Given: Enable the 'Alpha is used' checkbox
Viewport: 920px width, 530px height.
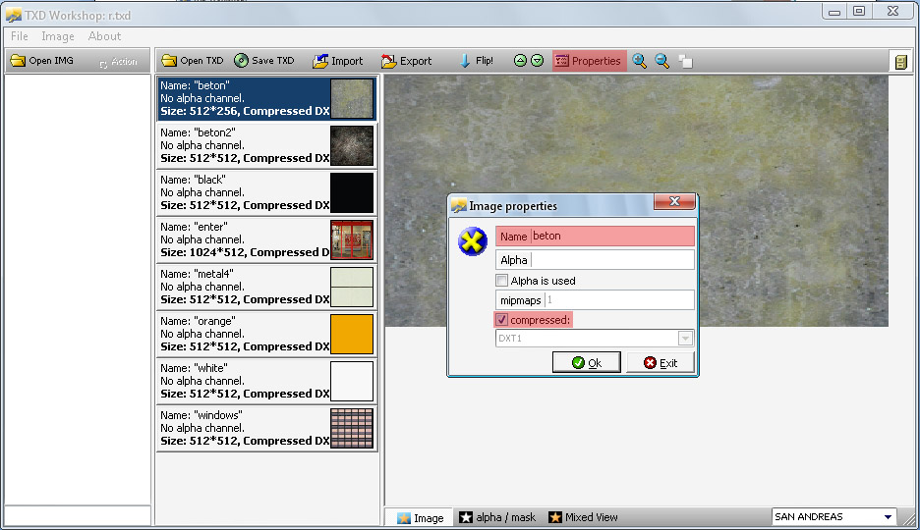Looking at the screenshot, I should [502, 281].
